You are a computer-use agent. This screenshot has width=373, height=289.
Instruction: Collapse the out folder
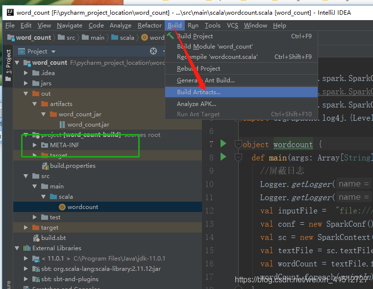point(25,94)
